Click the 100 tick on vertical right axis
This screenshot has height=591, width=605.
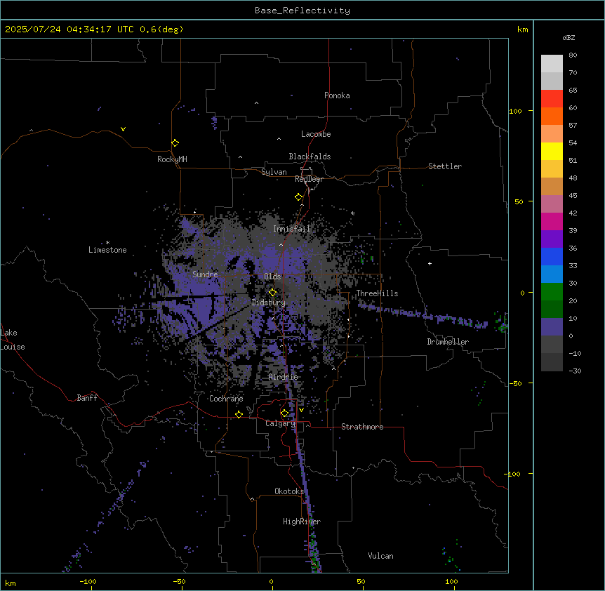(x=515, y=111)
